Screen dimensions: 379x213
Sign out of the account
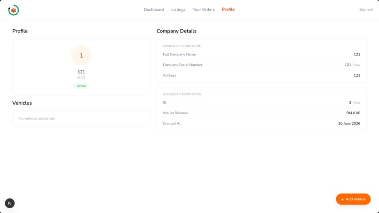[366, 9]
